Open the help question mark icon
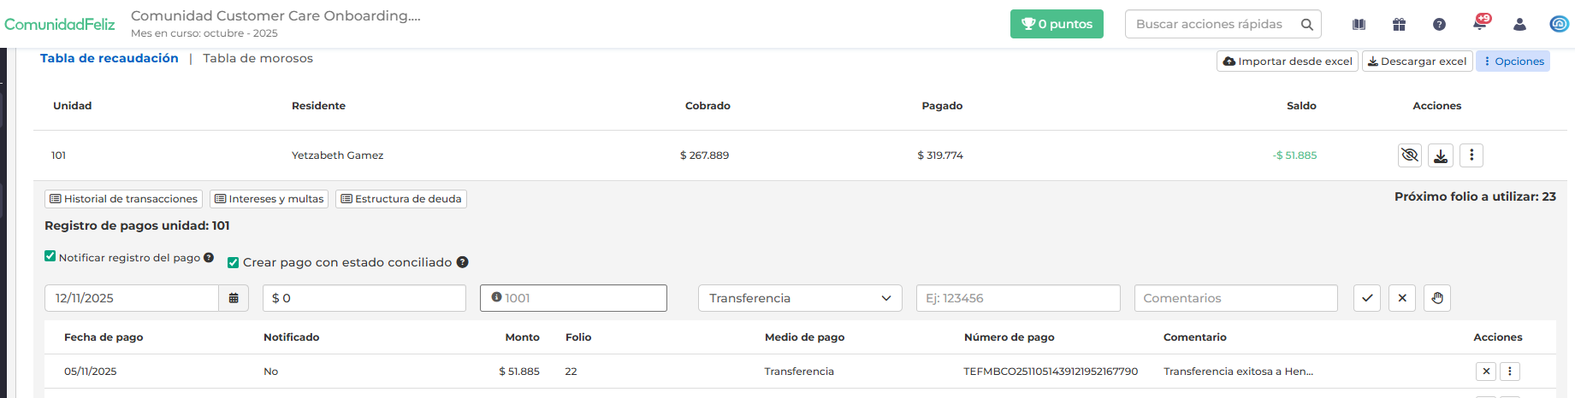 pyautogui.click(x=1439, y=25)
